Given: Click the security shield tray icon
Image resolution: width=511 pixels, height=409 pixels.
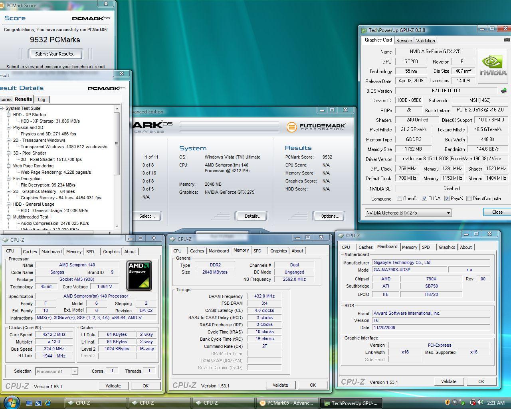Looking at the screenshot, I should click(x=448, y=403).
